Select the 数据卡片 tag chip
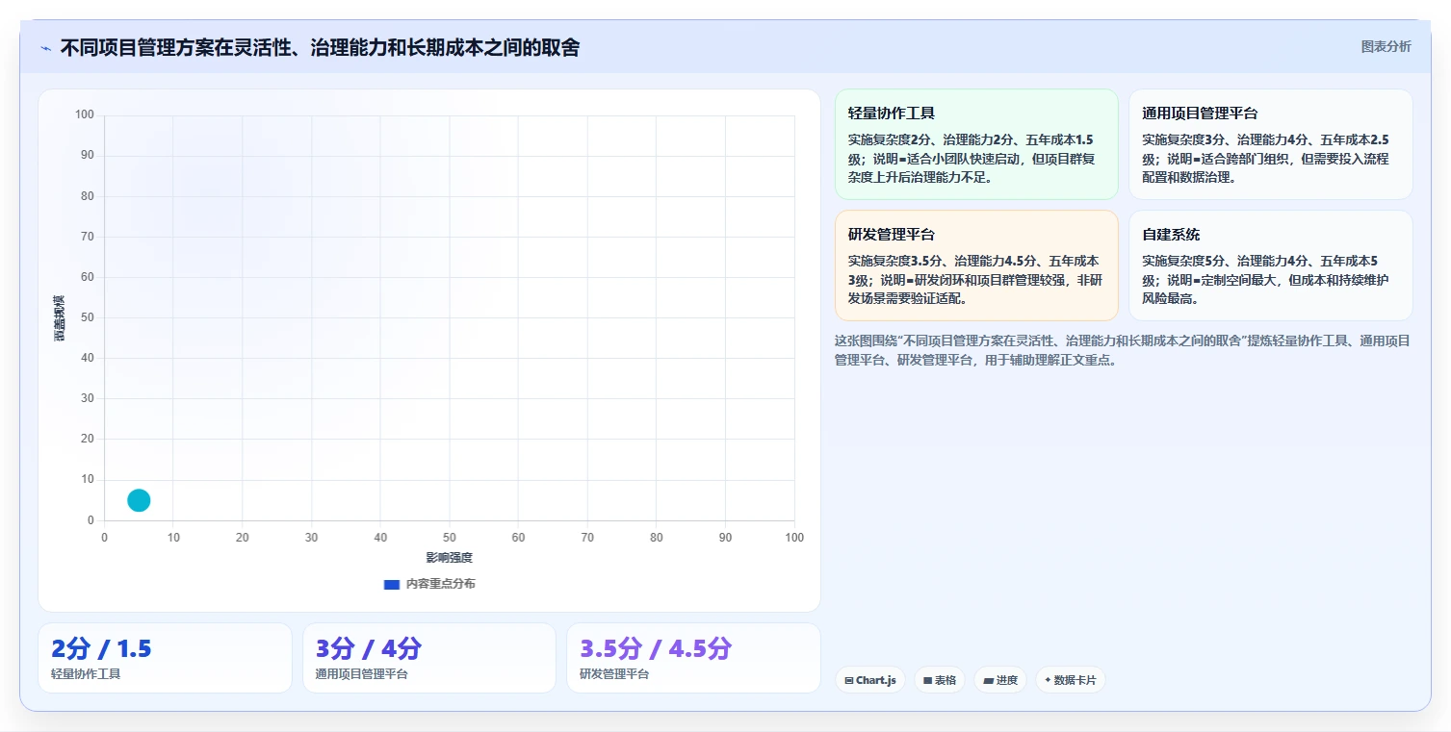 [1071, 680]
